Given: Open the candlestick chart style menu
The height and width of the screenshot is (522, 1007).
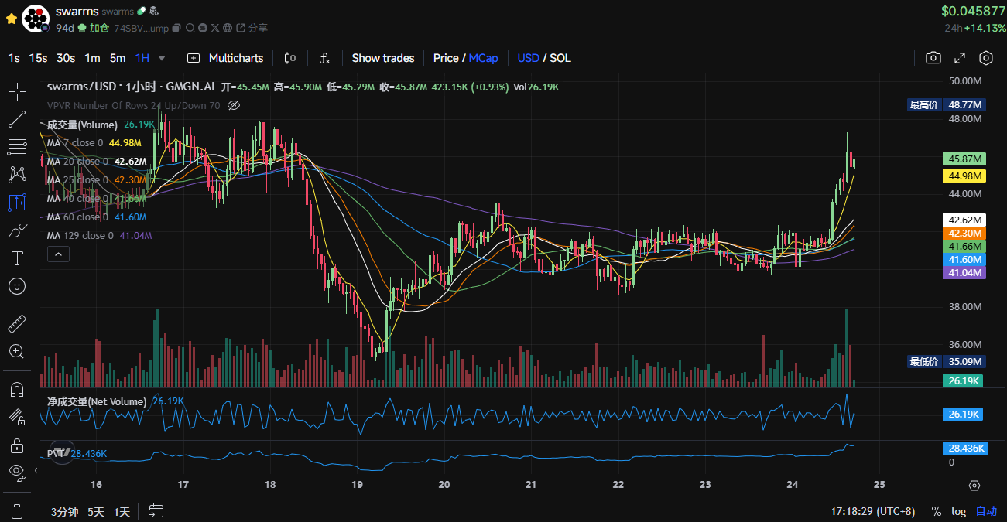Looking at the screenshot, I should [290, 58].
